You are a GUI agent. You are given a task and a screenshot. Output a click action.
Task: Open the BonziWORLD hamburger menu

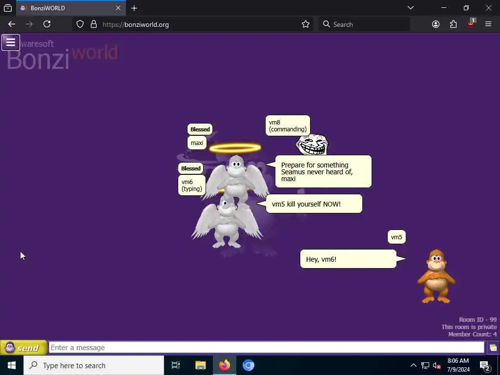[11, 42]
